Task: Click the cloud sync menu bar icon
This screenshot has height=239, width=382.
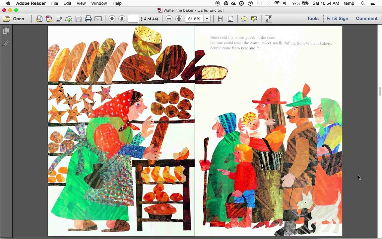Action: pos(233,3)
